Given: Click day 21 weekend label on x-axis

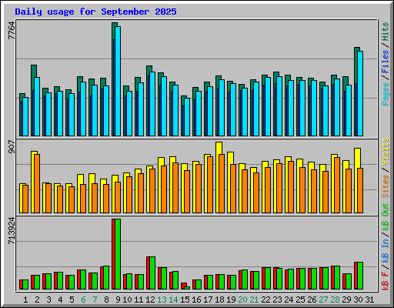Looking at the screenshot, I should click(254, 300).
